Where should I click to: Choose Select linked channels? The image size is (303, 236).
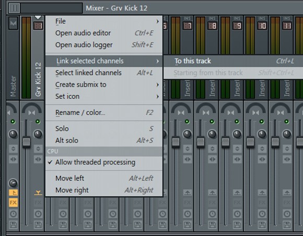104,73
